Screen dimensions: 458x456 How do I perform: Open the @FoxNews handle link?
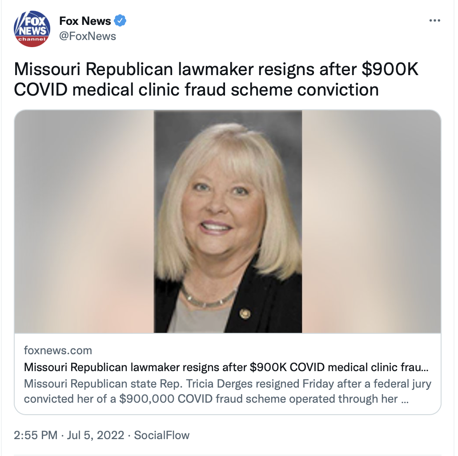pos(88,36)
